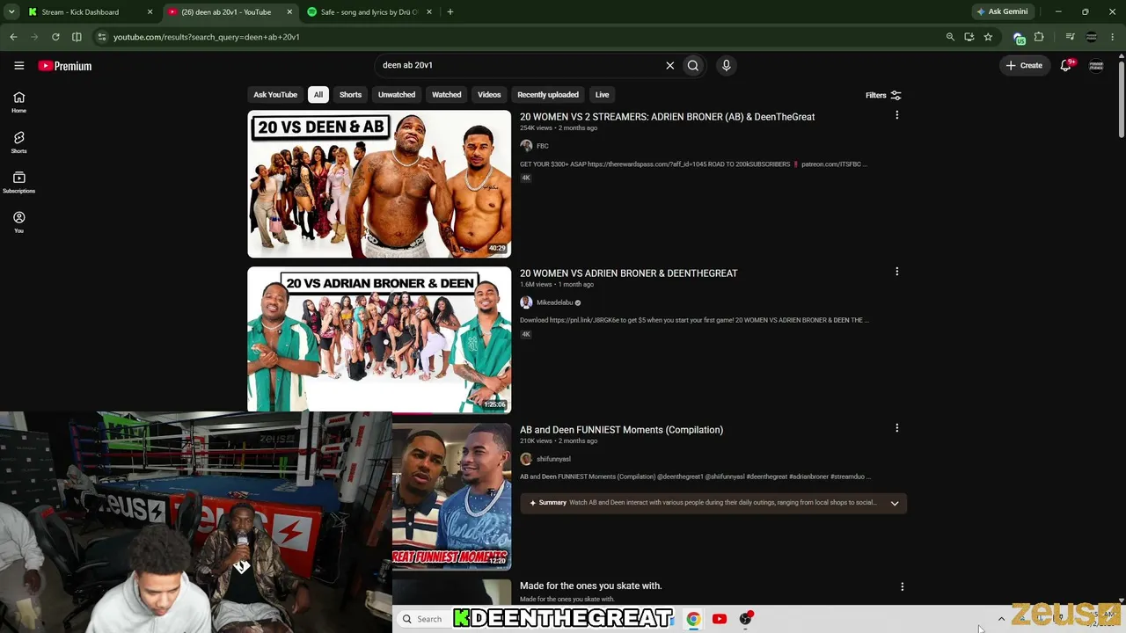Open OBS Studio from the taskbar

pos(746,619)
